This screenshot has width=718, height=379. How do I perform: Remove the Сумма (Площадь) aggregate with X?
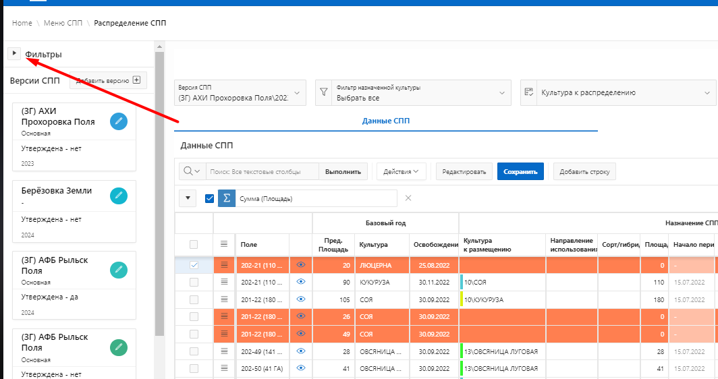[408, 198]
